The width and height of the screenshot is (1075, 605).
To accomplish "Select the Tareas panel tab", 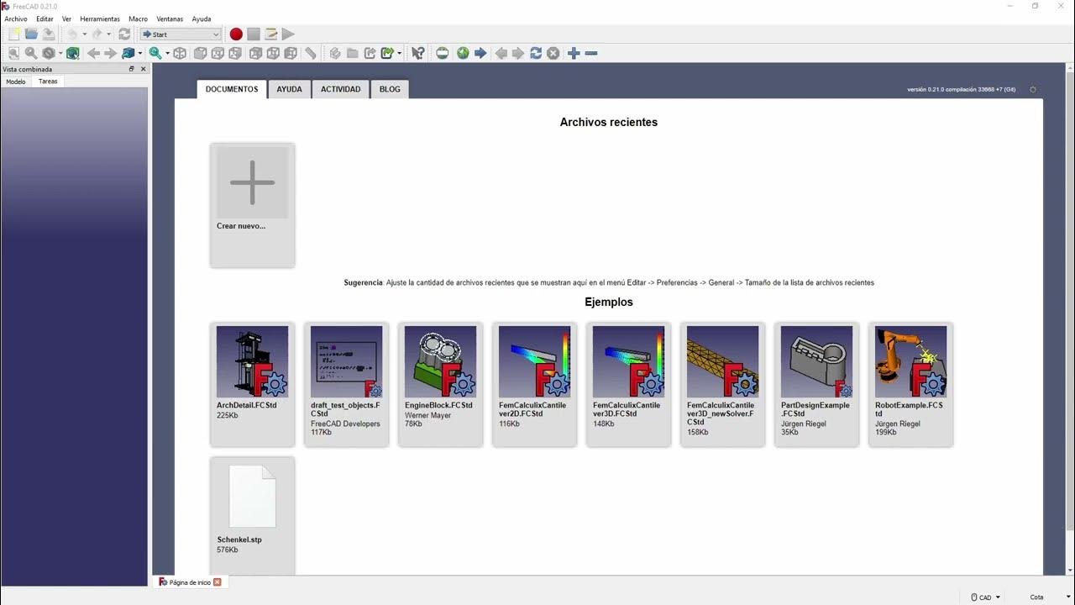I will tap(48, 82).
